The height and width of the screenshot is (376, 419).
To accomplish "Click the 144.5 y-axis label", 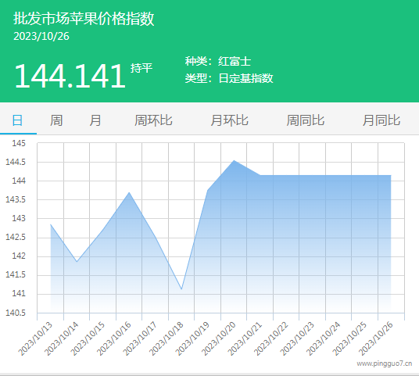I will [16, 162].
